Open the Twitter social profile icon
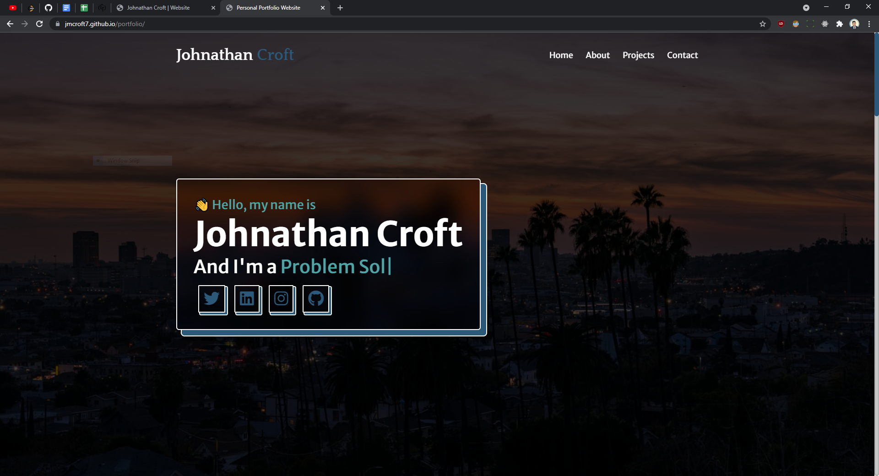This screenshot has width=879, height=476. point(212,299)
